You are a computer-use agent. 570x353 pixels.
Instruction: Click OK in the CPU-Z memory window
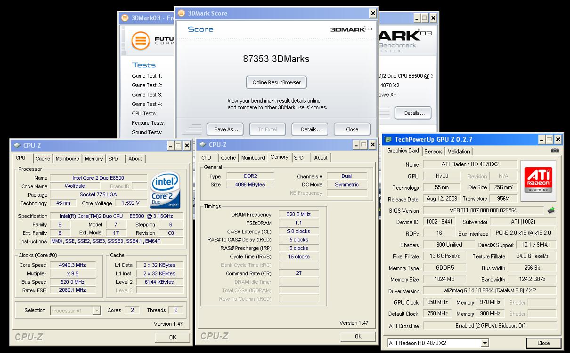(x=358, y=336)
